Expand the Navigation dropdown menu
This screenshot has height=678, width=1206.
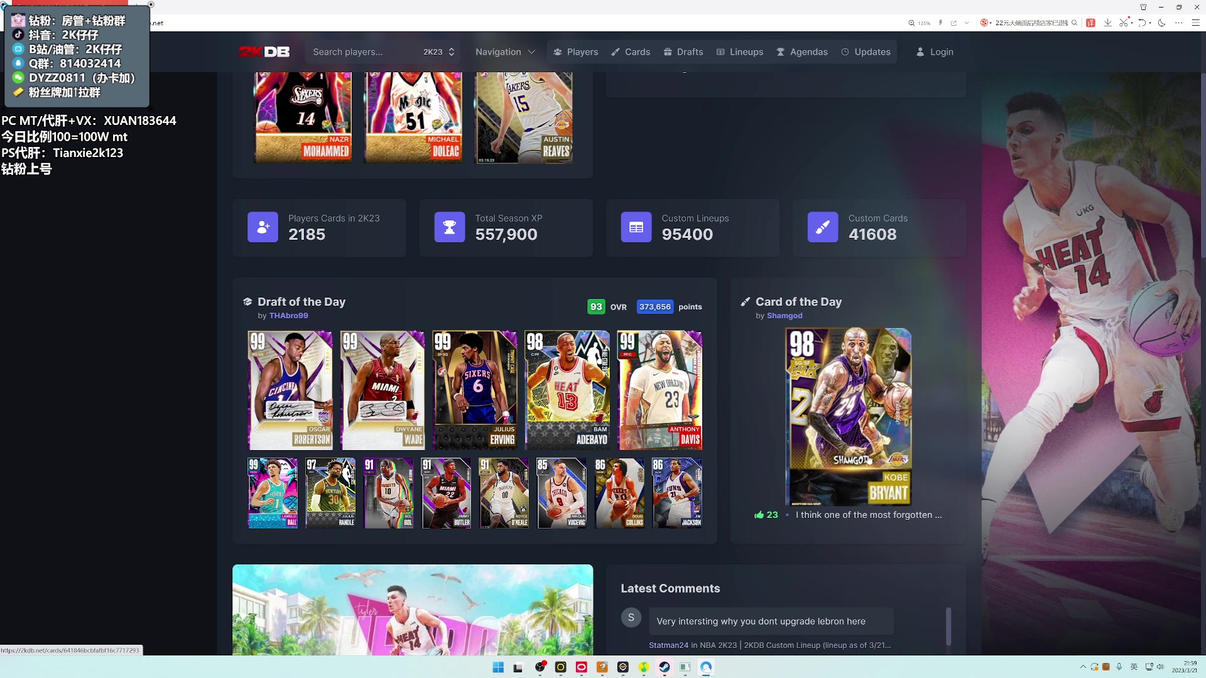click(x=505, y=51)
